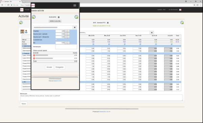Collapse the Finances group row
203x123 pixels.
click(23, 54)
